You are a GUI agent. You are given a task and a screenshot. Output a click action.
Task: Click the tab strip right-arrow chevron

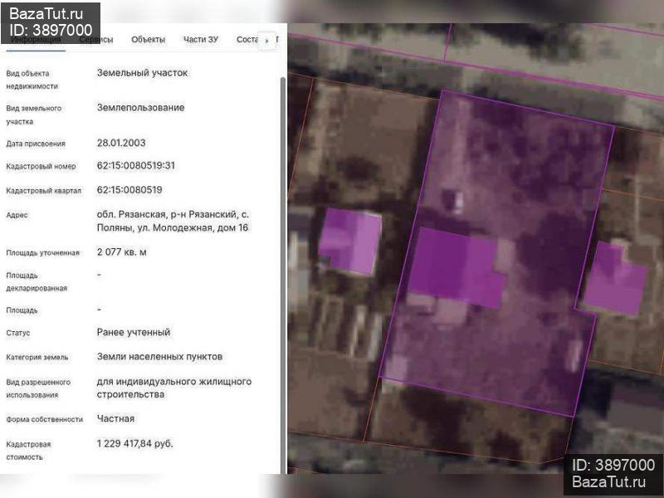267,41
